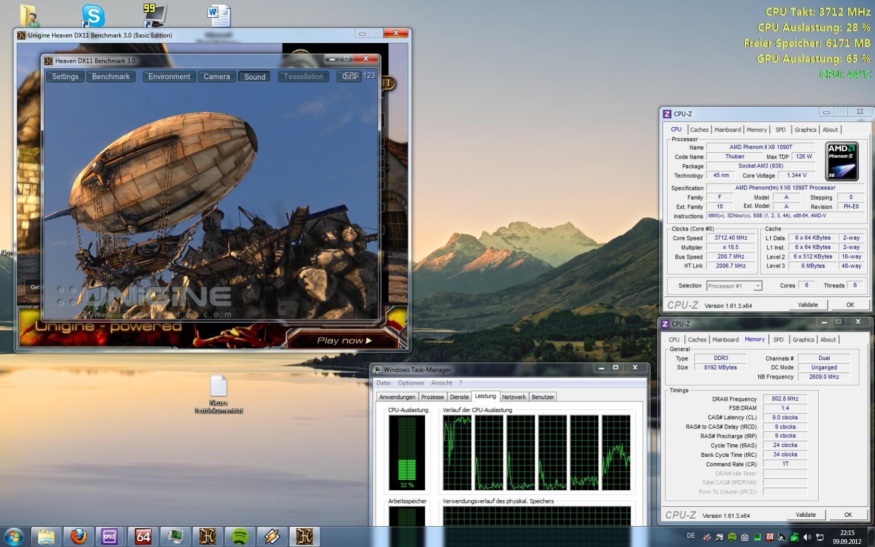Switch to the Netzwerk tab in Task-Manager
This screenshot has width=875, height=547.
click(x=514, y=397)
